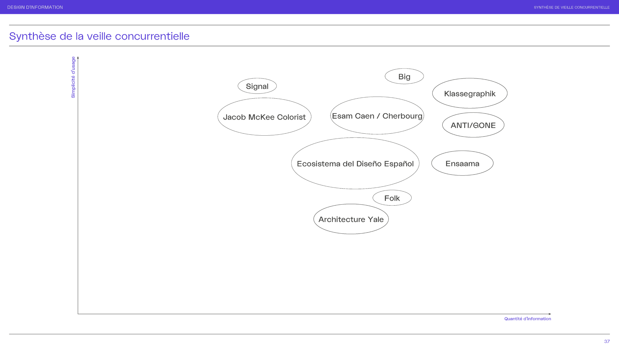The height and width of the screenshot is (348, 619).
Task: Click the vertical axis arrowhead
Action: point(78,58)
